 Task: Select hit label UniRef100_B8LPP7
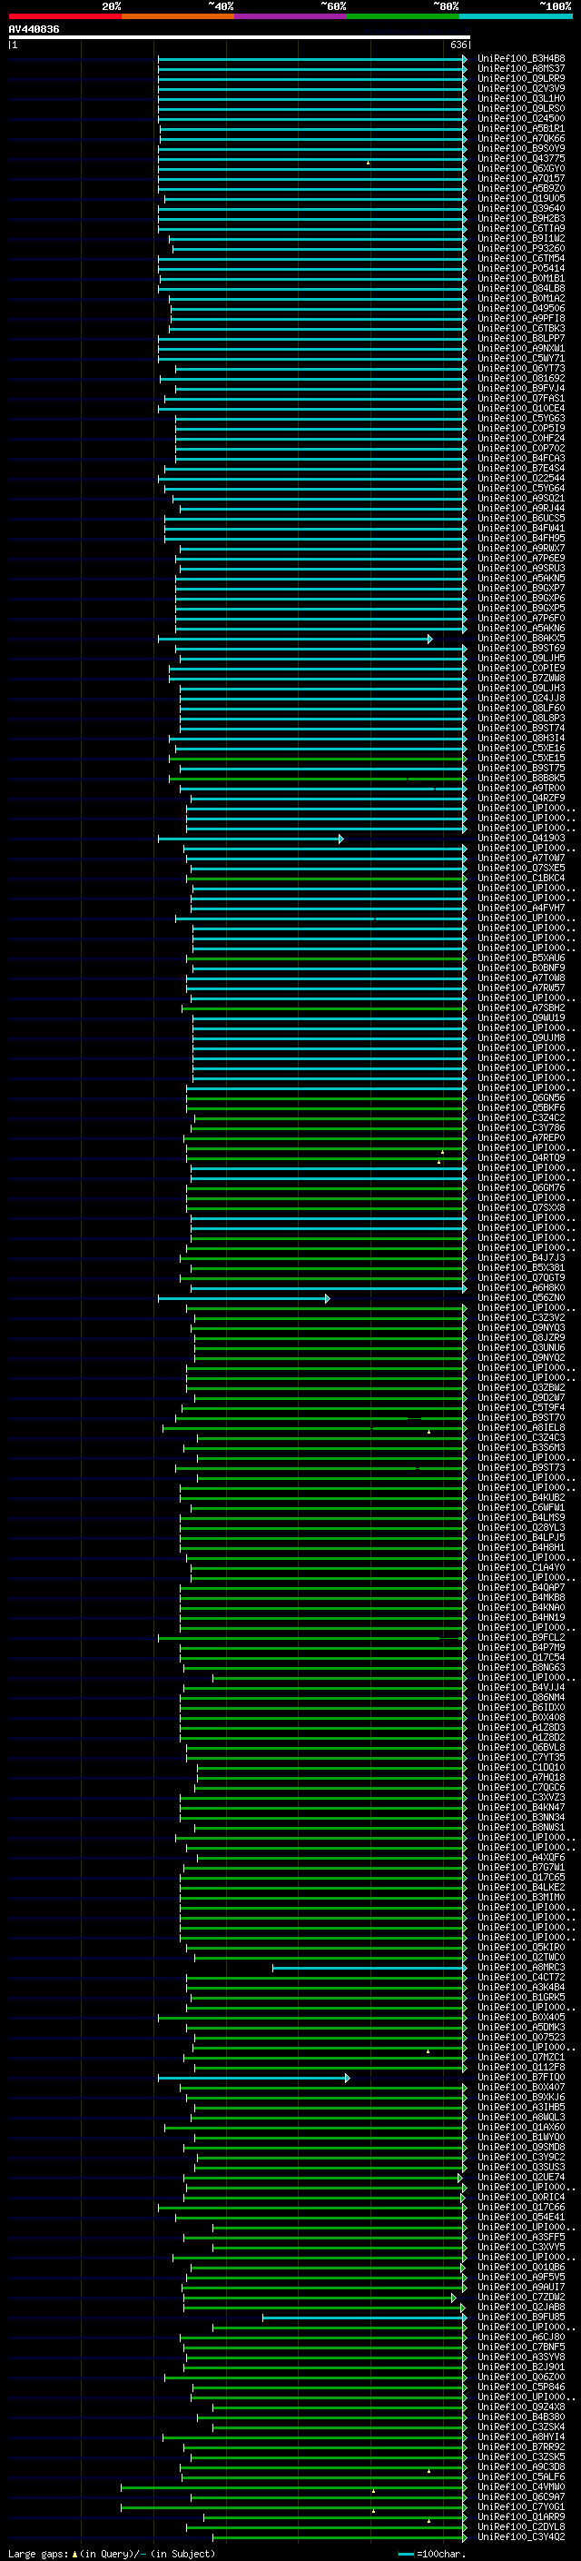coord(521,338)
